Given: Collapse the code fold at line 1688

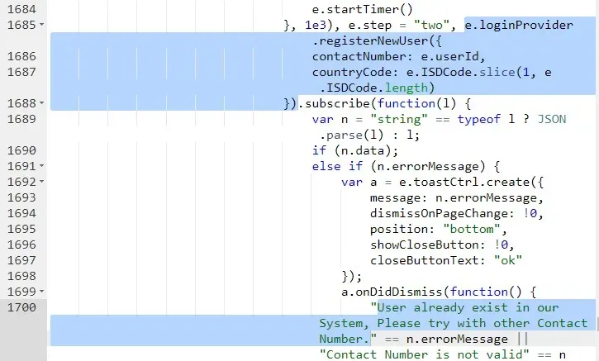Looking at the screenshot, I should (41, 103).
